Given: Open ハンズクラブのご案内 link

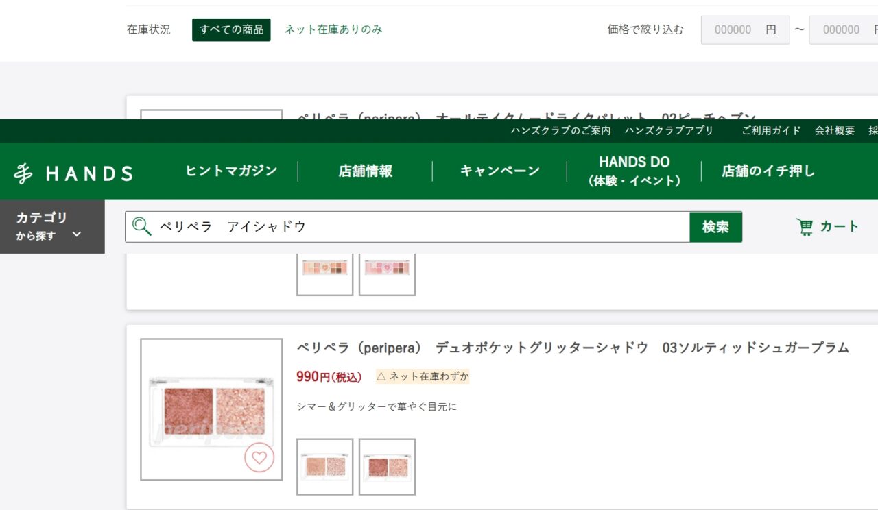Looking at the screenshot, I should click(560, 131).
